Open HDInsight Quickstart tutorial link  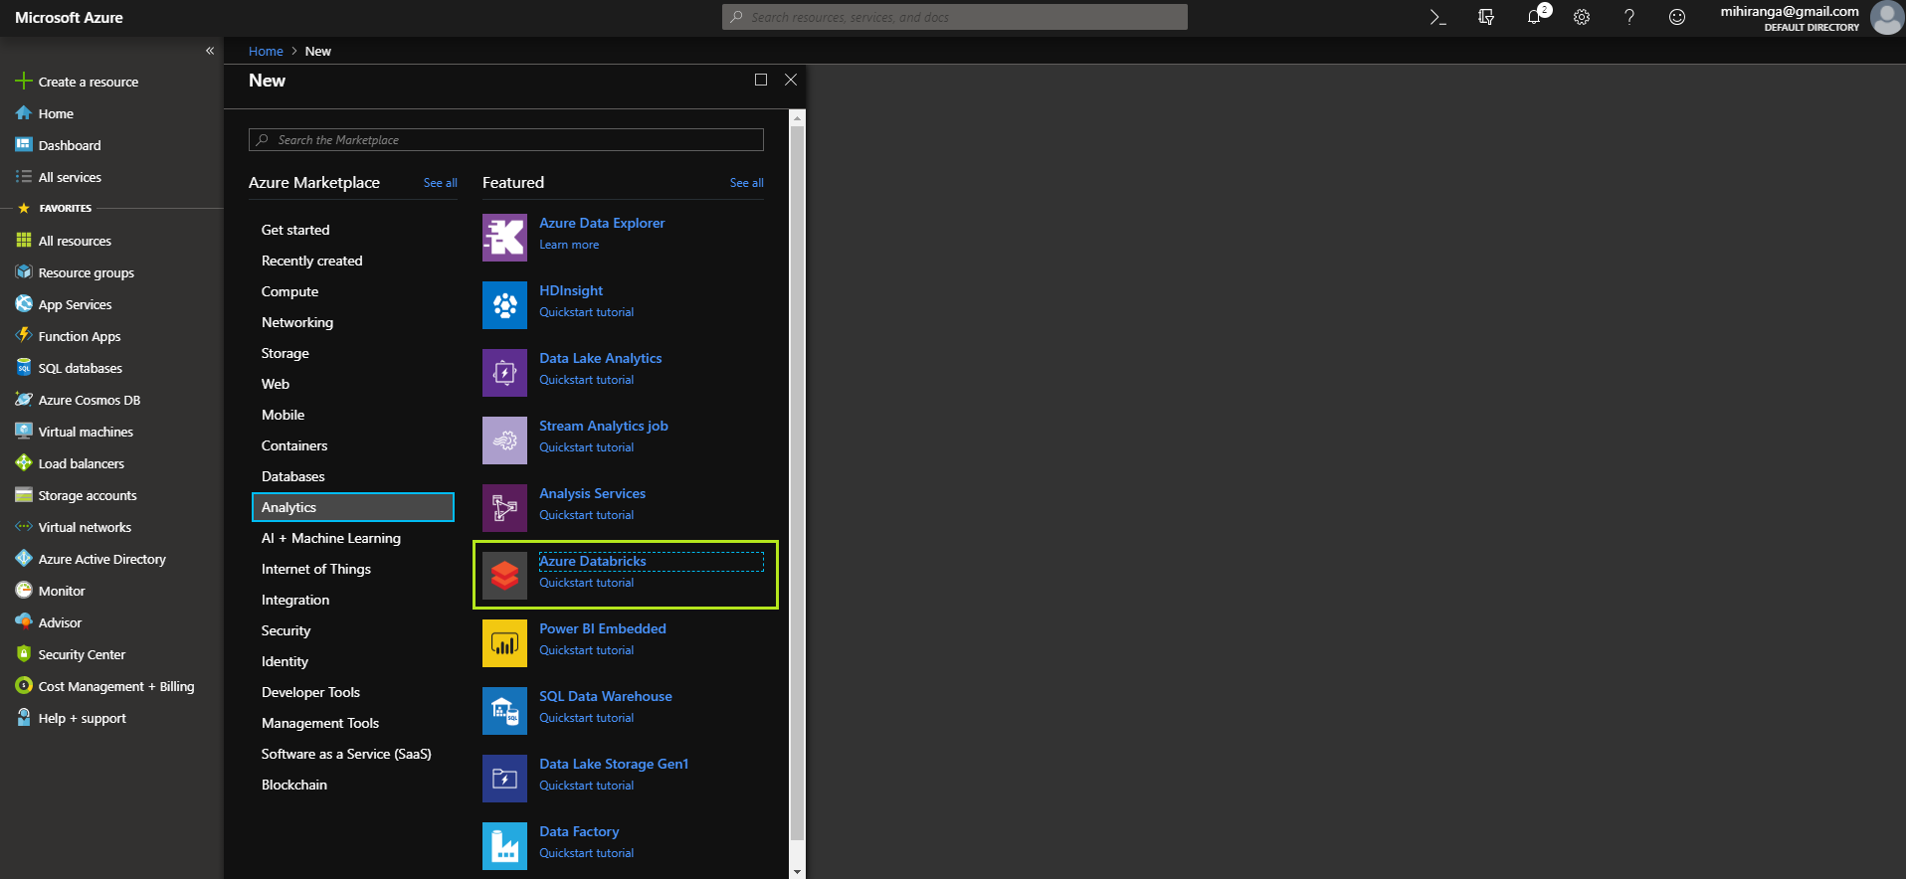[586, 312]
